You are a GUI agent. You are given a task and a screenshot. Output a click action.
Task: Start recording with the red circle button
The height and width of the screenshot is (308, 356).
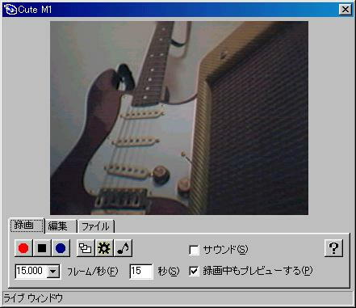coord(23,248)
